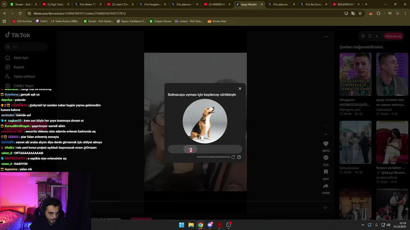
Task: Open Chrome apps grid in bookmarks bar
Action: (x=4, y=21)
